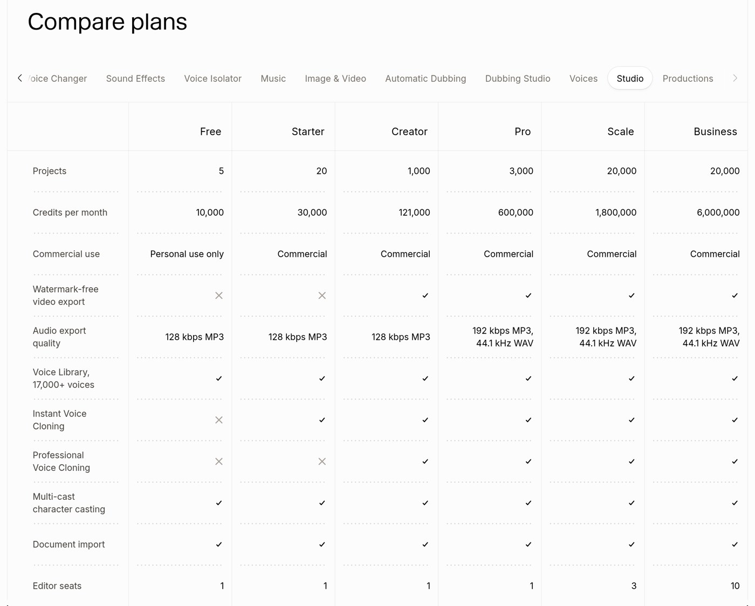
Task: Click the X icon for Watermark-free video export under Starter
Action: (322, 296)
